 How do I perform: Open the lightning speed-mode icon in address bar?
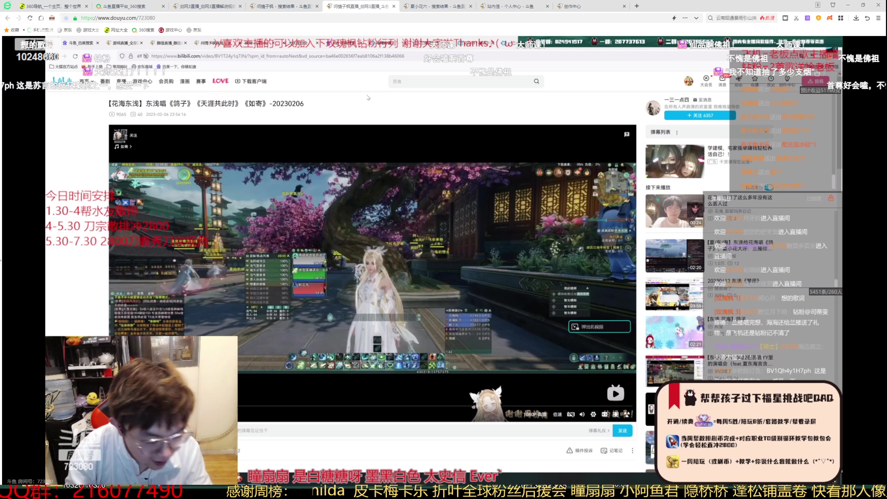point(674,18)
